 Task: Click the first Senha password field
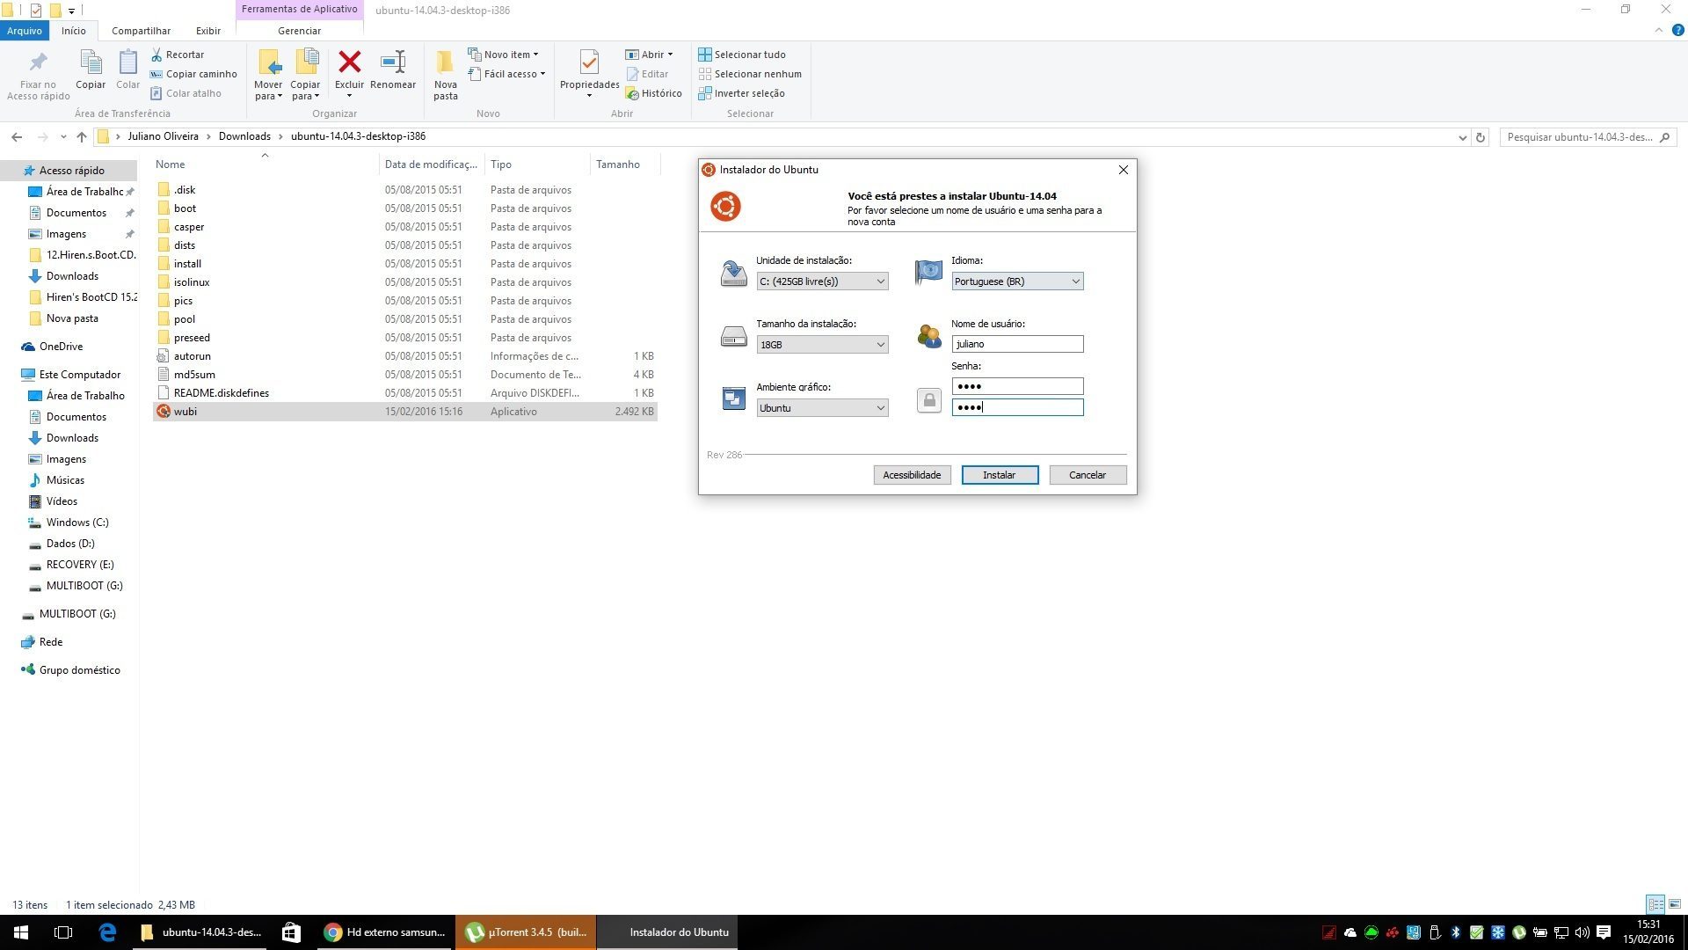(x=1017, y=386)
